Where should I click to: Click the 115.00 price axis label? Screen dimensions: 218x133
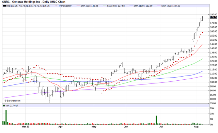pyautogui.click(x=214, y=69)
